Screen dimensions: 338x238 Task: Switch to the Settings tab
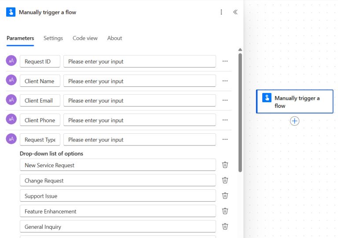coord(53,38)
